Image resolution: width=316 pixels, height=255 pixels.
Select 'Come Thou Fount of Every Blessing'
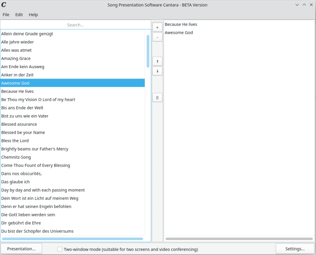tap(73, 165)
